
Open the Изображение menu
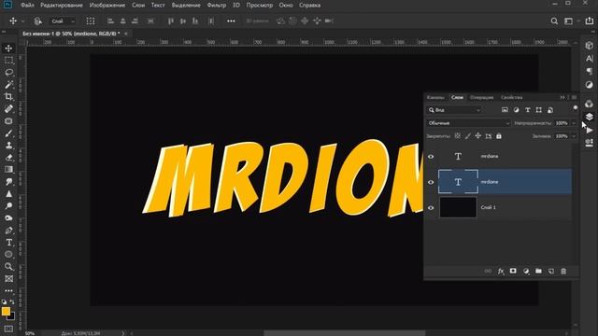(107, 6)
